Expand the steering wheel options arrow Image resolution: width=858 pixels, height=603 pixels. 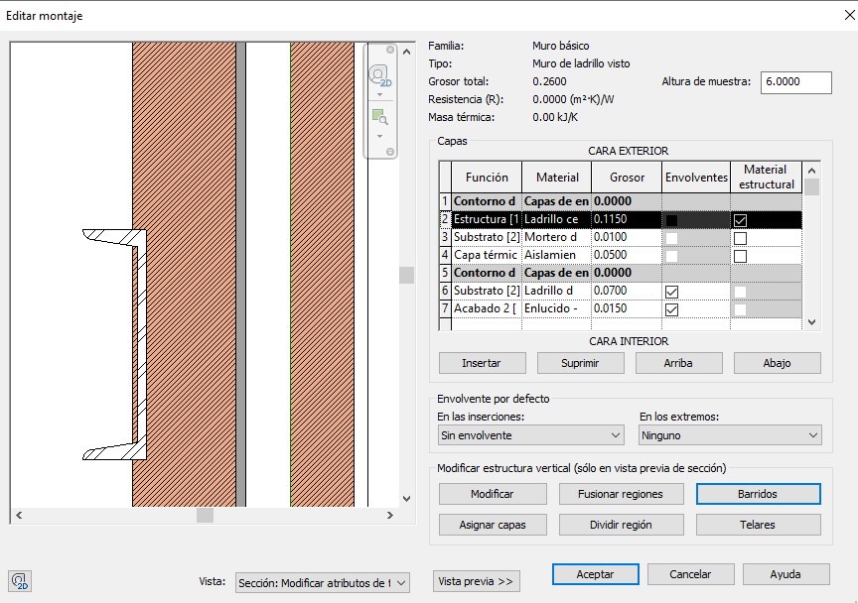tap(379, 95)
